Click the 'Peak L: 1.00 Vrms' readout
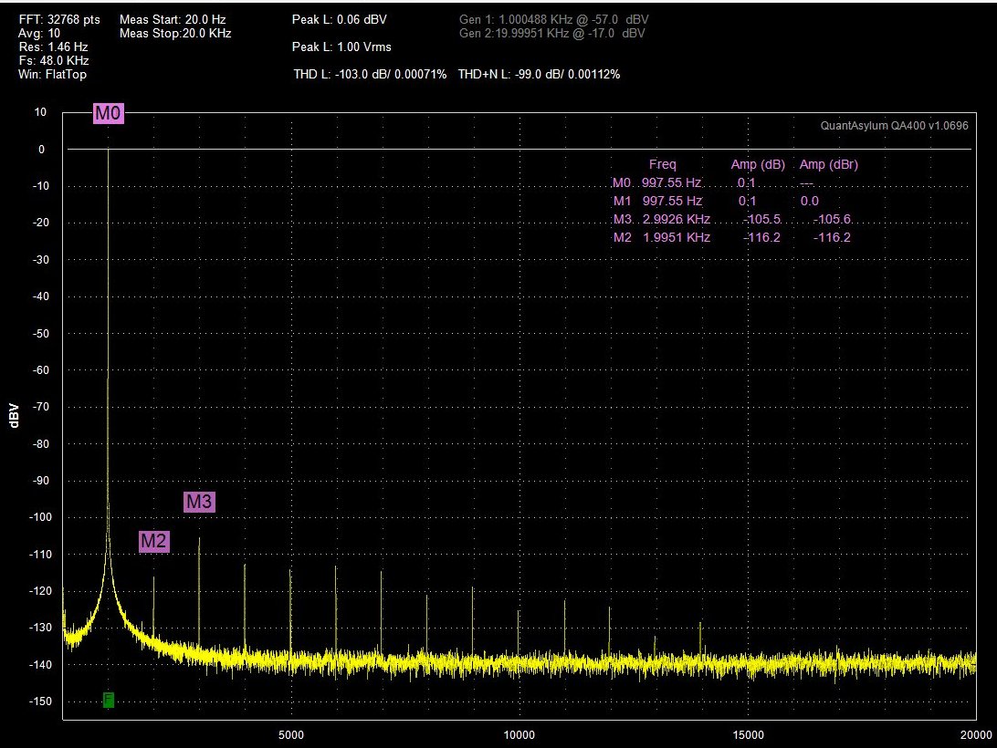The image size is (997, 748). tap(341, 47)
